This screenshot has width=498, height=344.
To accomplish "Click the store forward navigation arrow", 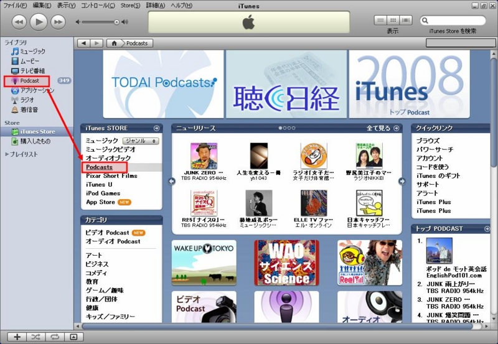I will pos(96,43).
